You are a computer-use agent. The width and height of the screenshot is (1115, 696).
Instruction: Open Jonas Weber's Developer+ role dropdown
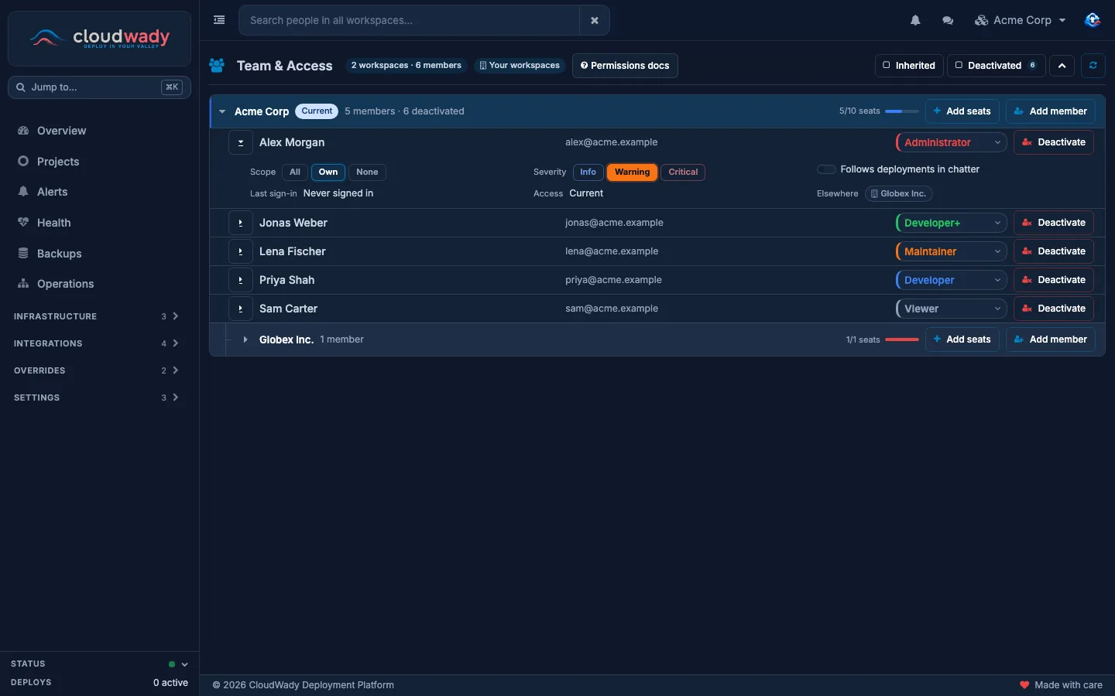(x=951, y=223)
